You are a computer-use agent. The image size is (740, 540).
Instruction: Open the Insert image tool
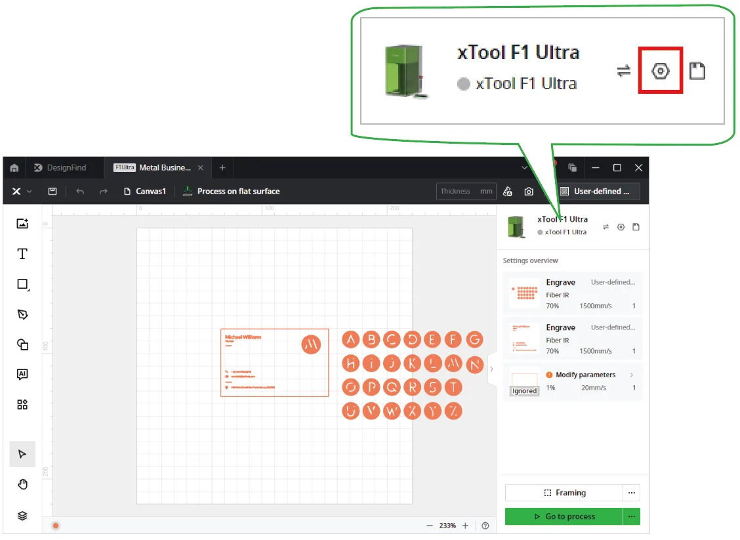coord(22,223)
